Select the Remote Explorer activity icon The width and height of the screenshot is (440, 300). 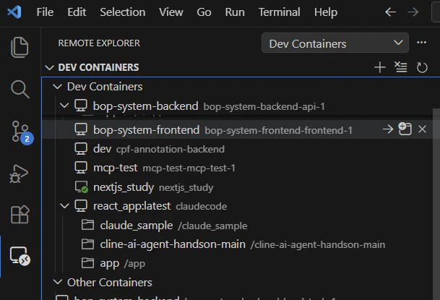click(x=20, y=256)
